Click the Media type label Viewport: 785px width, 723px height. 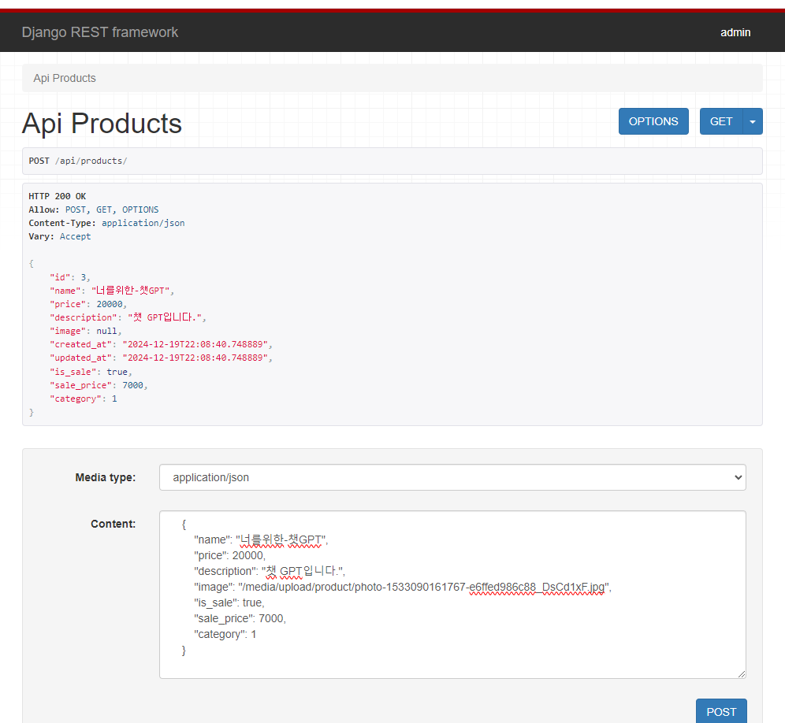click(x=105, y=477)
